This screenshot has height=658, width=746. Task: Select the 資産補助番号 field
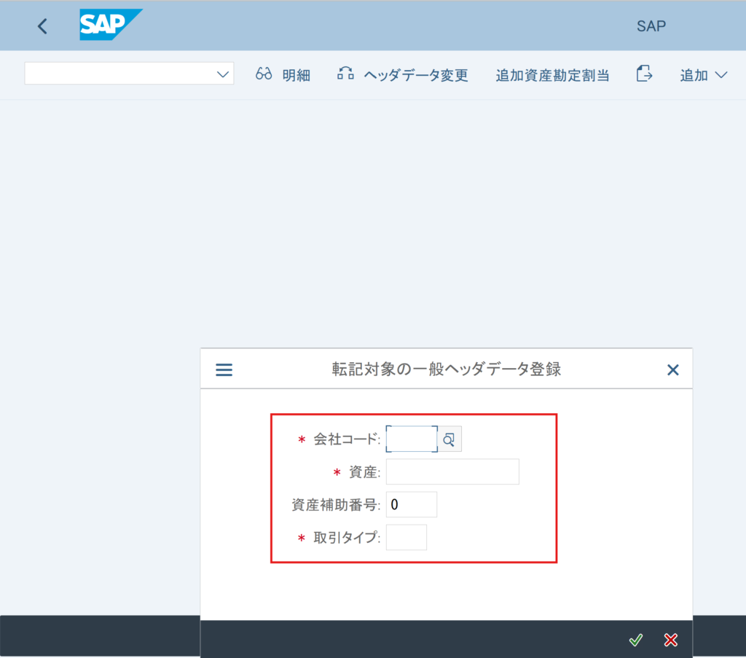coord(412,504)
